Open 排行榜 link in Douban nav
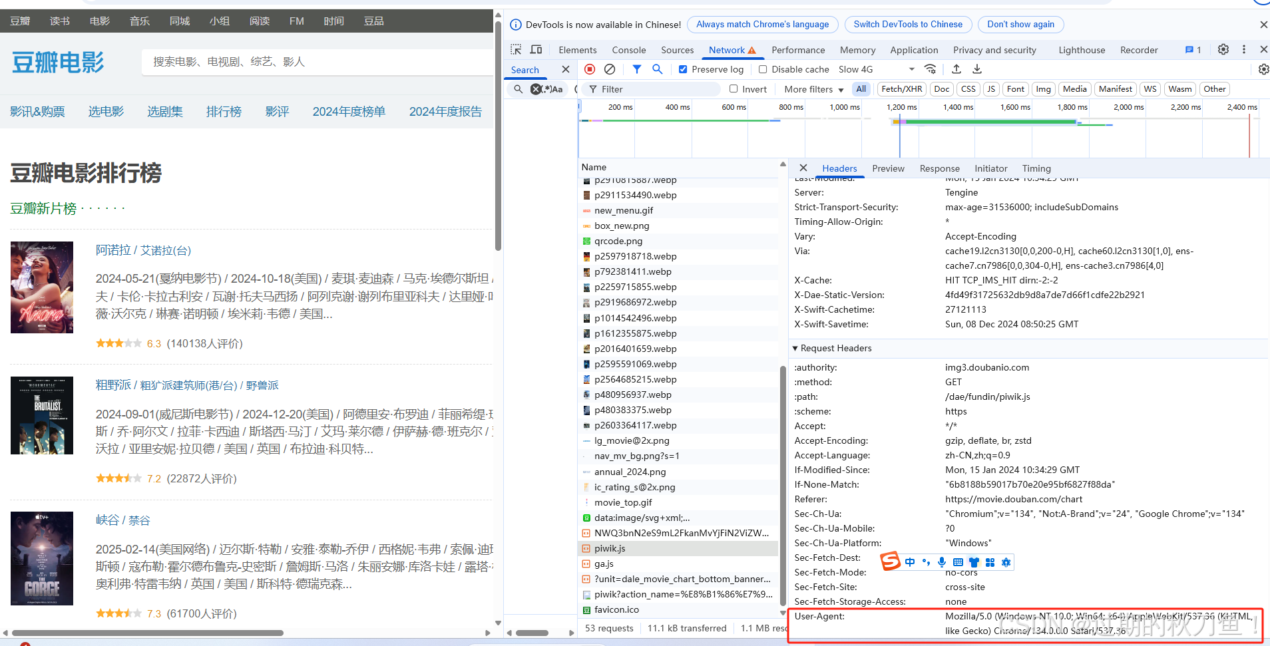 [224, 112]
